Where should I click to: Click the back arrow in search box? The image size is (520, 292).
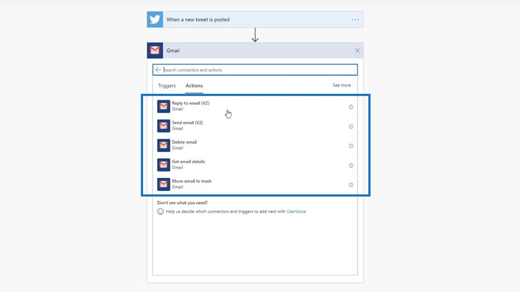click(x=158, y=70)
